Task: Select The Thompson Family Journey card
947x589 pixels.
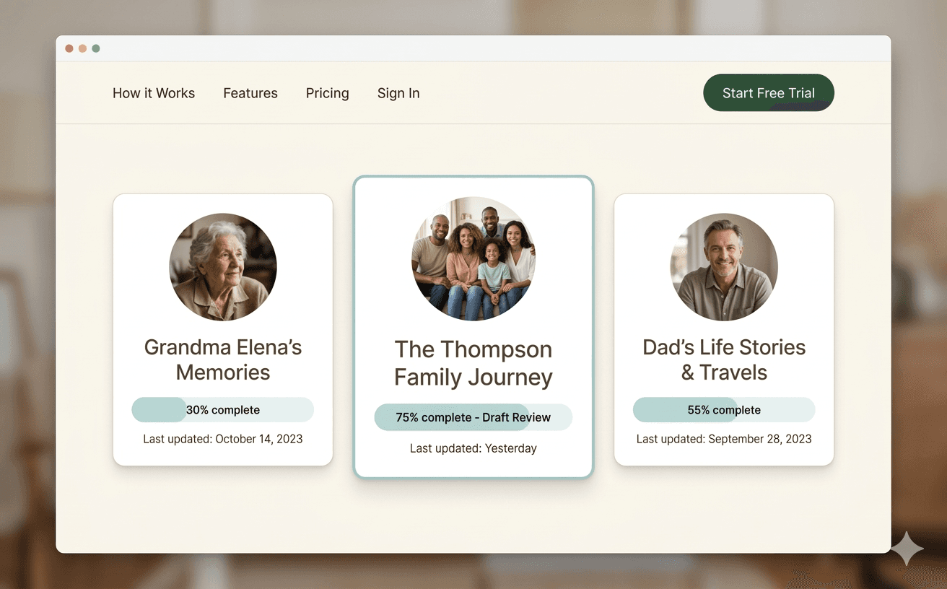Action: [473, 325]
